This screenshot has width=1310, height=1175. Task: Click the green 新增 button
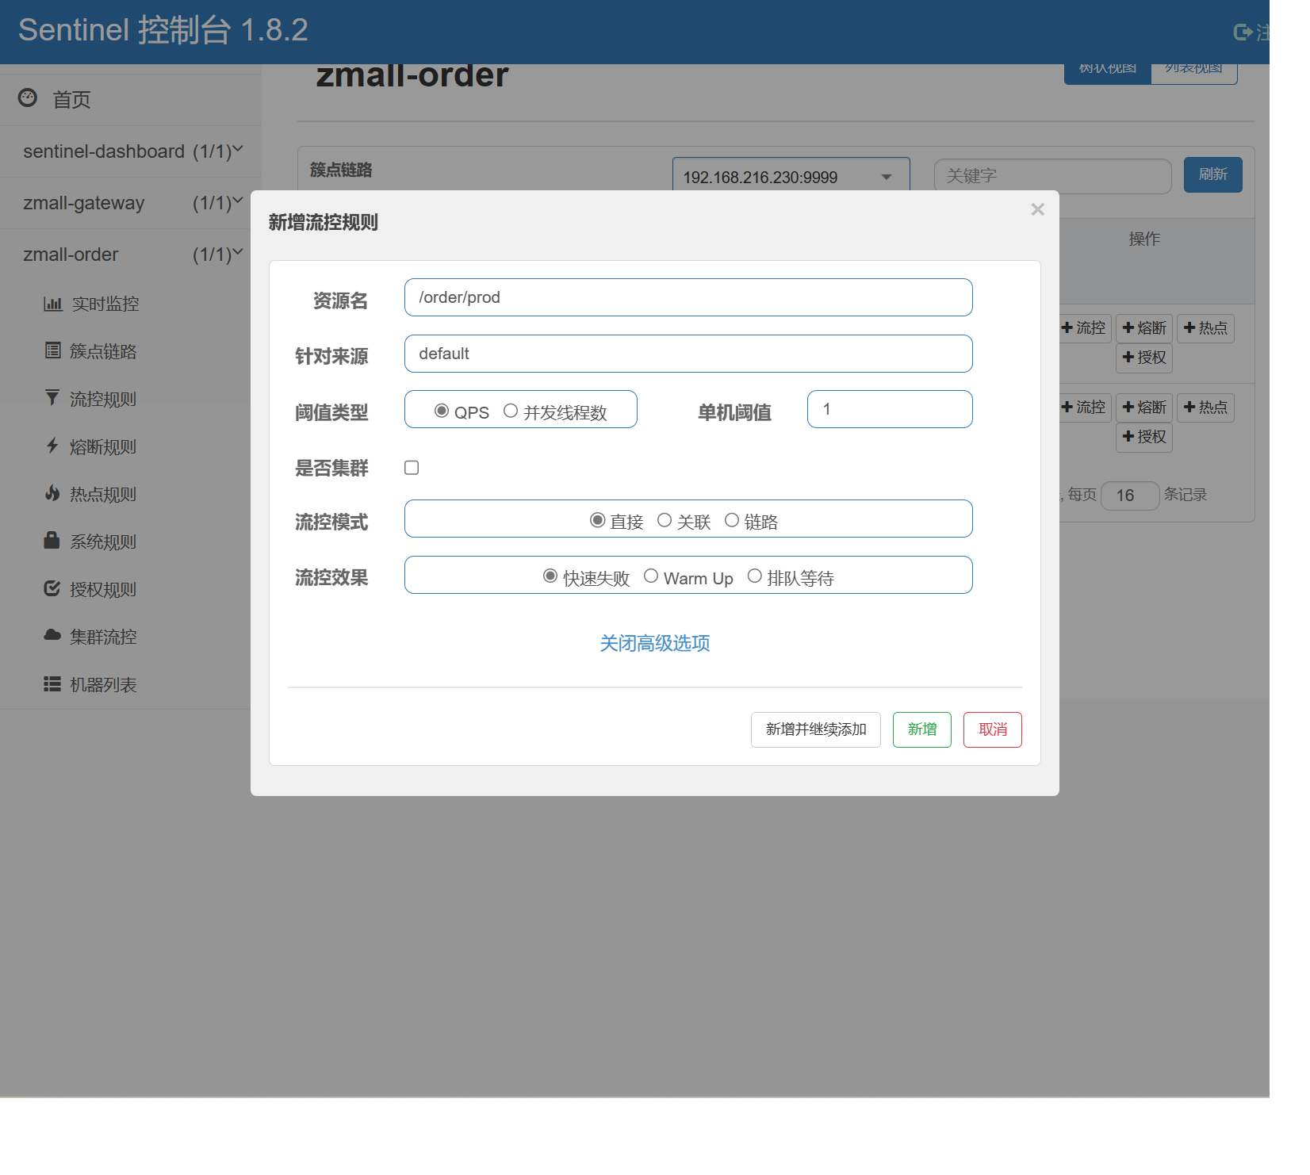pyautogui.click(x=922, y=729)
